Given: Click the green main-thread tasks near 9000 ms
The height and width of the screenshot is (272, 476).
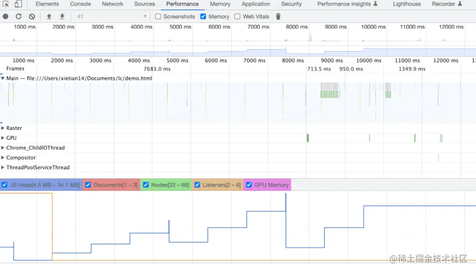Looking at the screenshot, I should (x=330, y=94).
